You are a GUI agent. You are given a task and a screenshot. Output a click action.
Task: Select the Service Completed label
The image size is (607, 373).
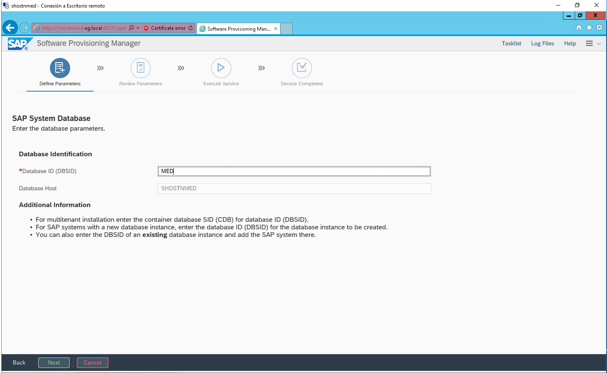[x=302, y=84]
